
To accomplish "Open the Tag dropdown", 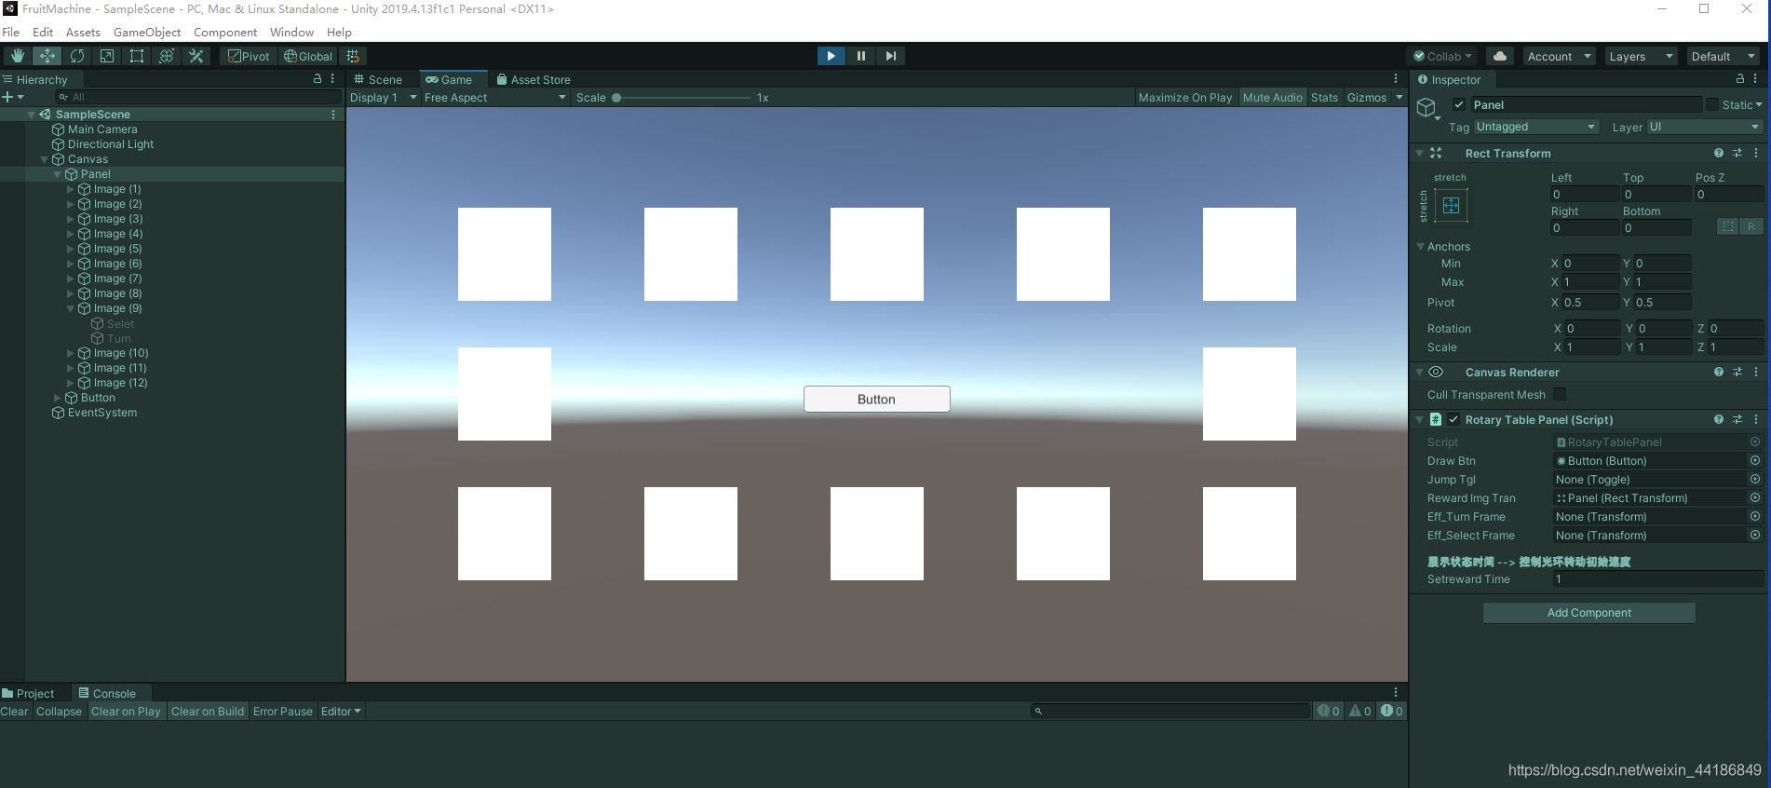I will tap(1535, 127).
